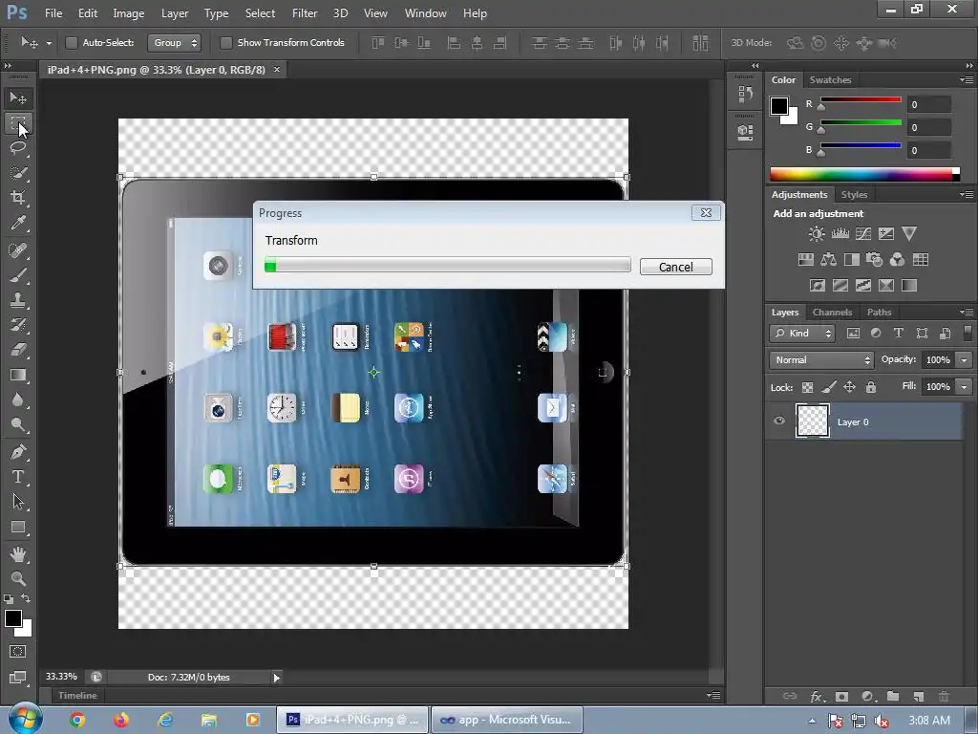Image resolution: width=978 pixels, height=734 pixels.
Task: Enable the Auto-Select checkbox
Action: (x=72, y=42)
